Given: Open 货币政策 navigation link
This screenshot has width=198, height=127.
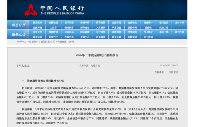Looking at the screenshot, I should [69, 23].
